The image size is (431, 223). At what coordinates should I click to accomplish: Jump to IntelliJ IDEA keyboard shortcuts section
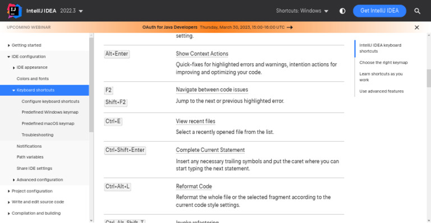380,48
